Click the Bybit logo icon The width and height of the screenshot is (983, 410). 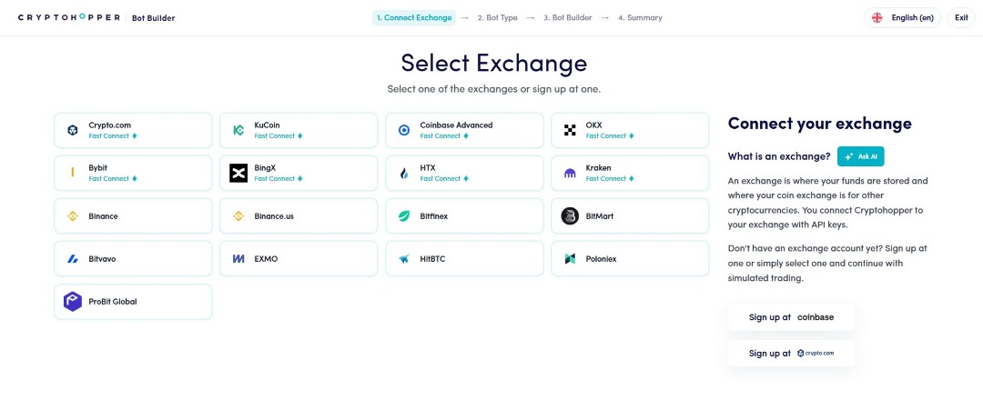pos(73,173)
